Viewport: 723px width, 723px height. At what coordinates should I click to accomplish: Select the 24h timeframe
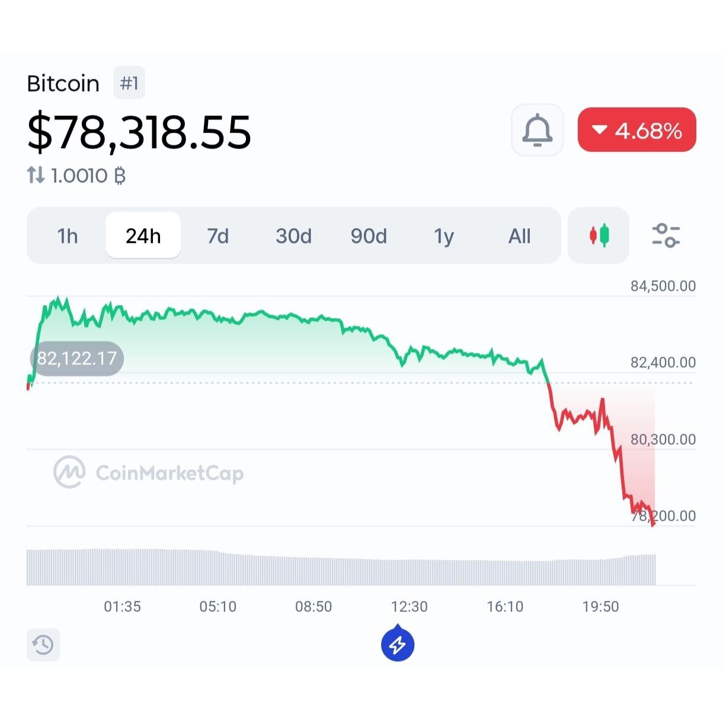[x=143, y=235]
